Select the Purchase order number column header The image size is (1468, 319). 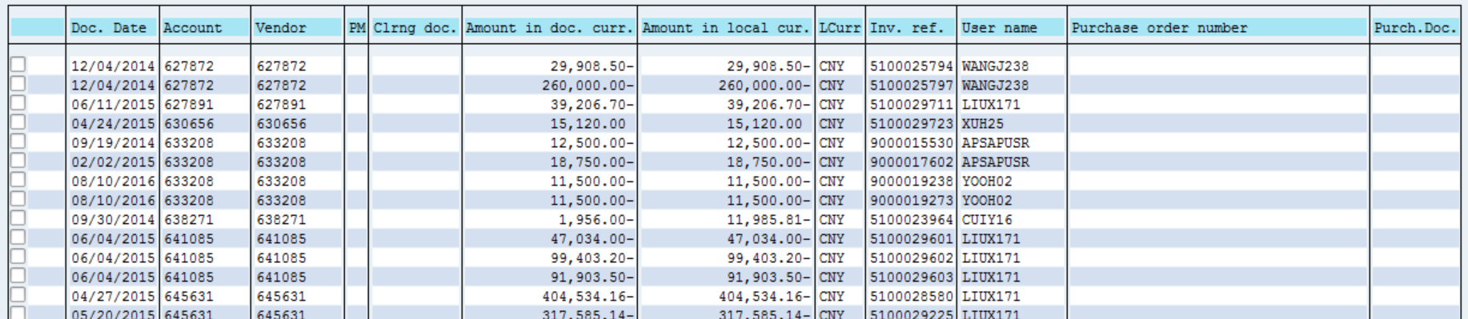point(1218,28)
